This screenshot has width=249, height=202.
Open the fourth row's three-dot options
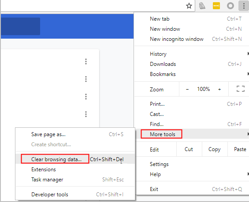point(86,114)
